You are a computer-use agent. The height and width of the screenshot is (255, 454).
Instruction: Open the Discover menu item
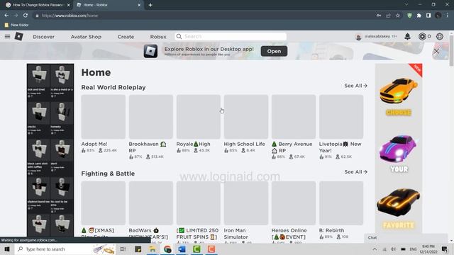[x=43, y=37]
